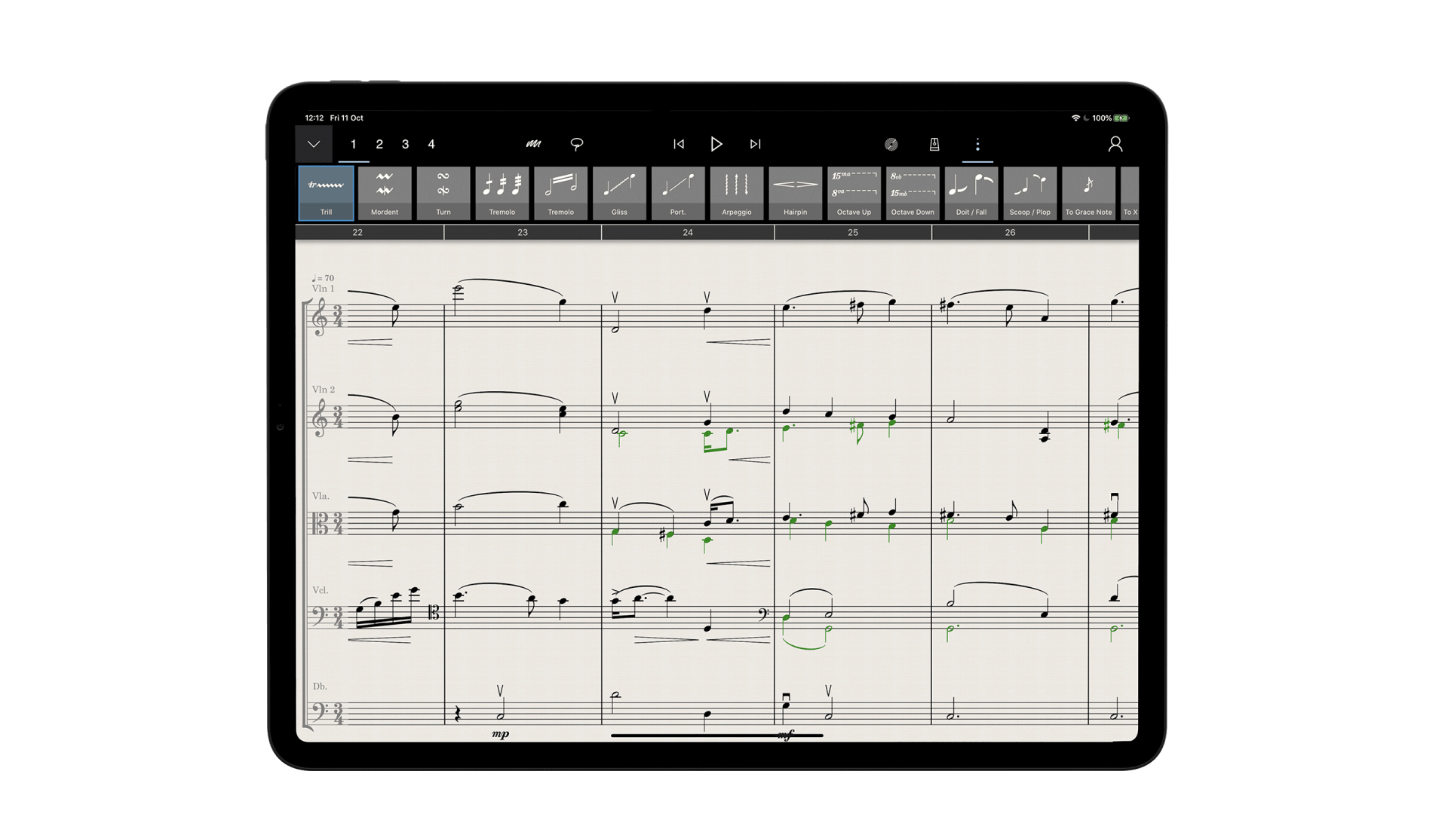Jump to bar 22 in ruler
The width and height of the screenshot is (1448, 814).
pos(357,233)
